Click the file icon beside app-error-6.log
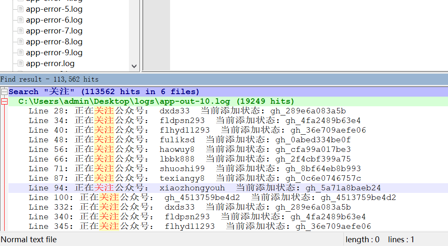 (20, 20)
